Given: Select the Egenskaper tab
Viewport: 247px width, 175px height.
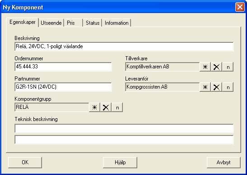Looking at the screenshot, I should [x=23, y=22].
